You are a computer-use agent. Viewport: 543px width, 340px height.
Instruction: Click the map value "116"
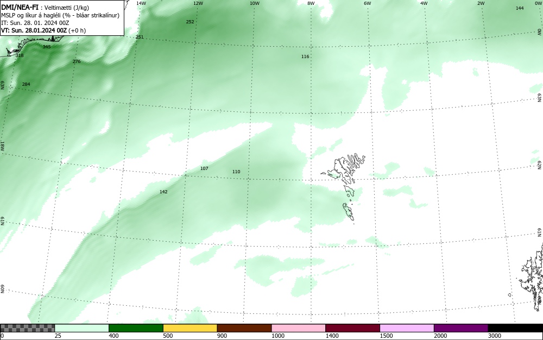click(x=305, y=57)
